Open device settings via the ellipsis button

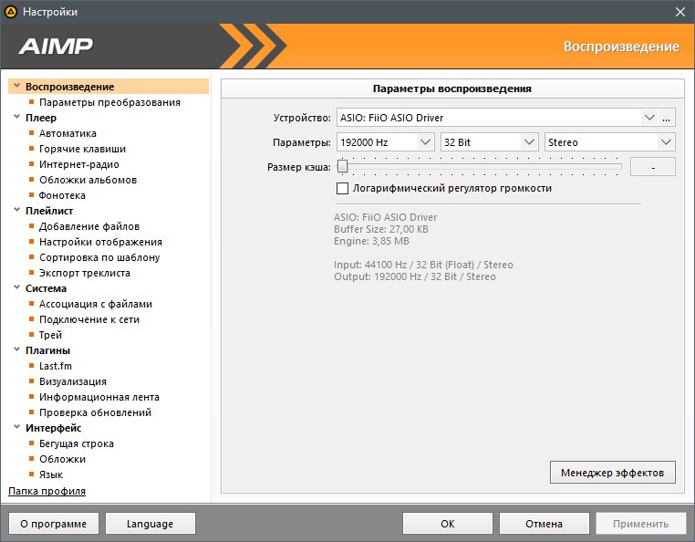667,118
